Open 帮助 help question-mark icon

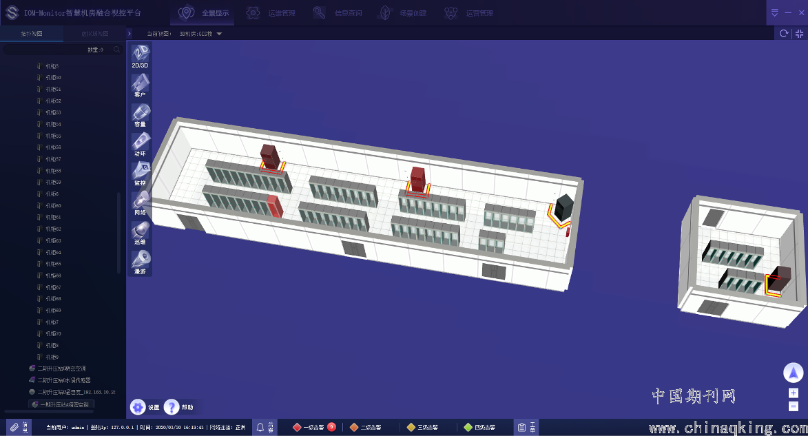point(171,407)
